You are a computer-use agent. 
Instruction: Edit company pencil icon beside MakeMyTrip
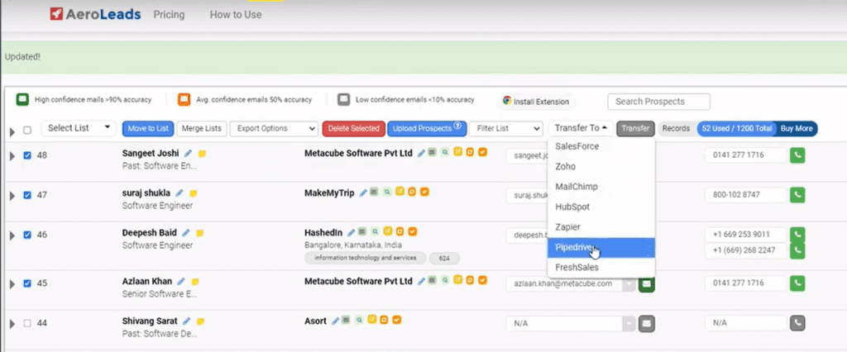(363, 193)
